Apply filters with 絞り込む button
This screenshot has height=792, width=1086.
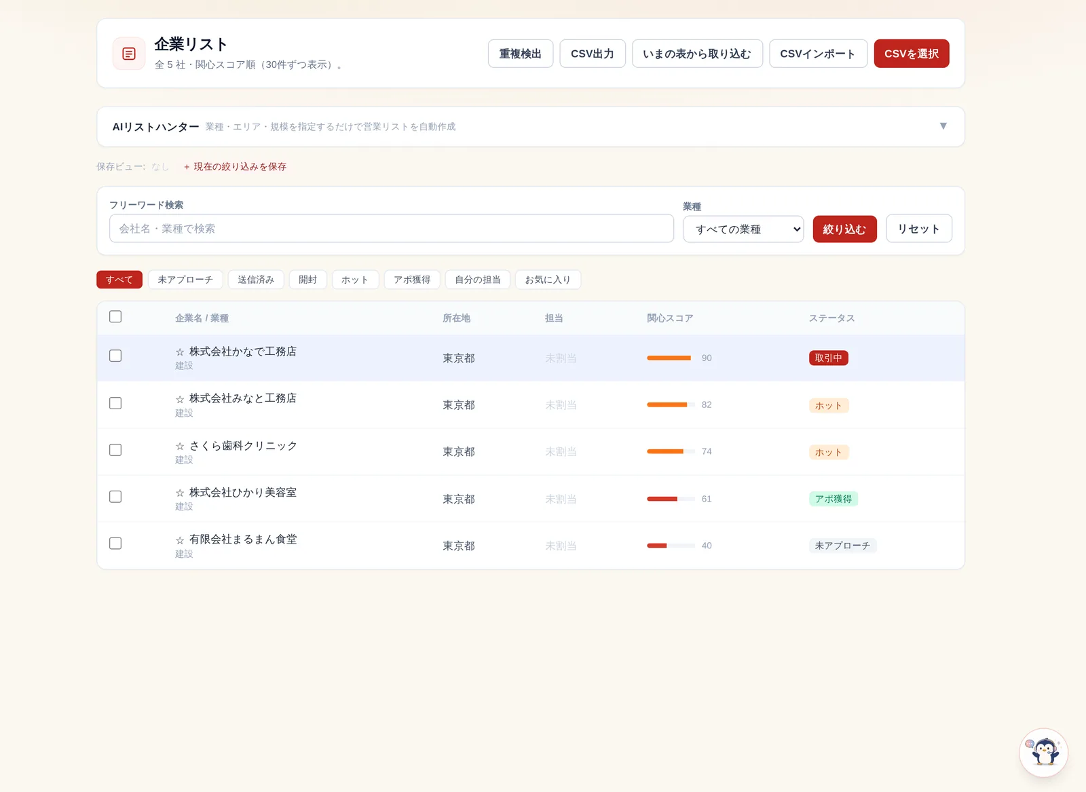click(x=844, y=229)
